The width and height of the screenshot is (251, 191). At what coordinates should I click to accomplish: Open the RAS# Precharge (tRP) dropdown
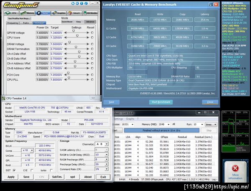pyautogui.click(x=106, y=160)
